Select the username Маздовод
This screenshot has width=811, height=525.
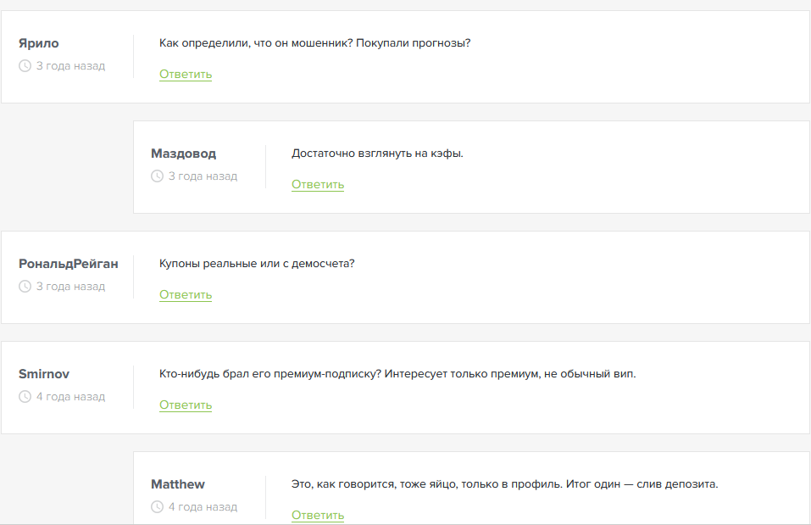pos(184,154)
